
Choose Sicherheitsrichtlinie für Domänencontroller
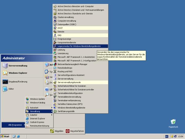tap(80, 90)
